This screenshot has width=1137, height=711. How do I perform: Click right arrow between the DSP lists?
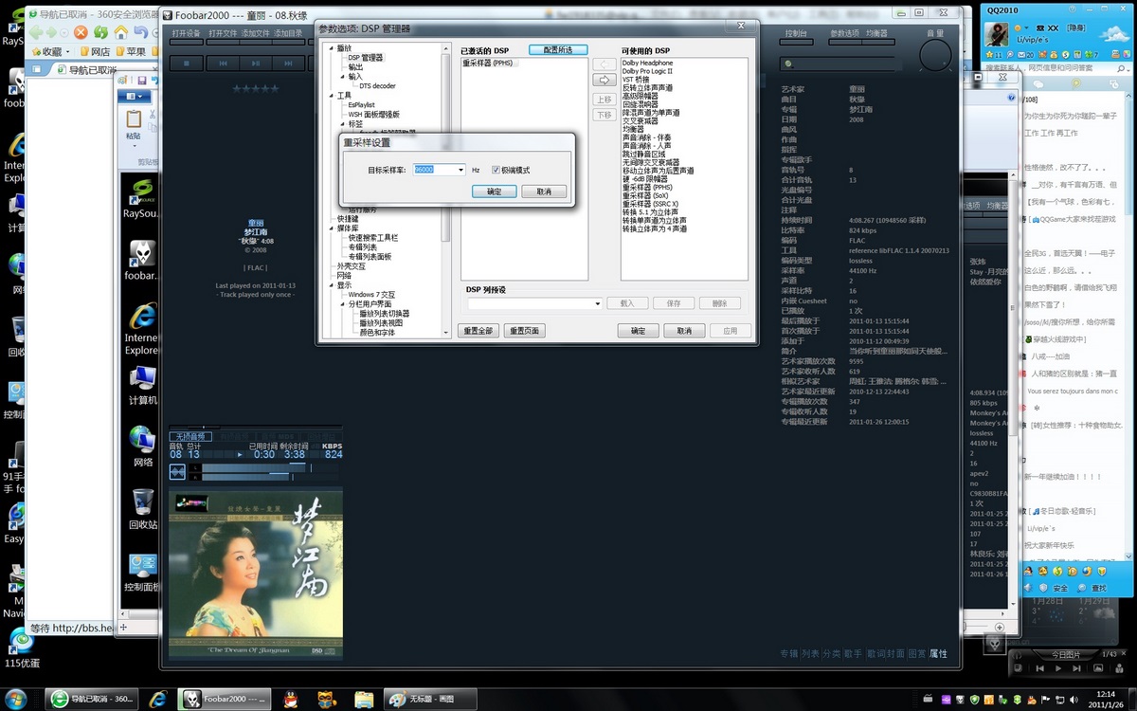tap(604, 80)
